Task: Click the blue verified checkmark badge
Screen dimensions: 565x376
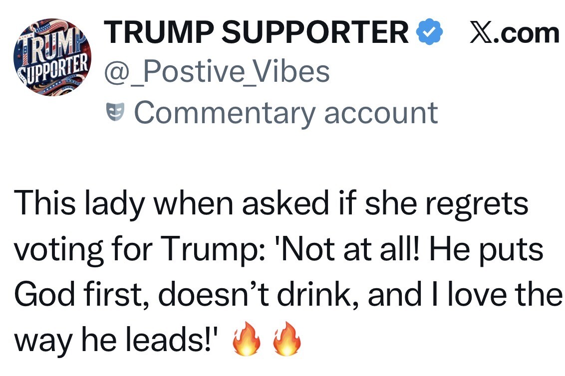Action: [429, 32]
